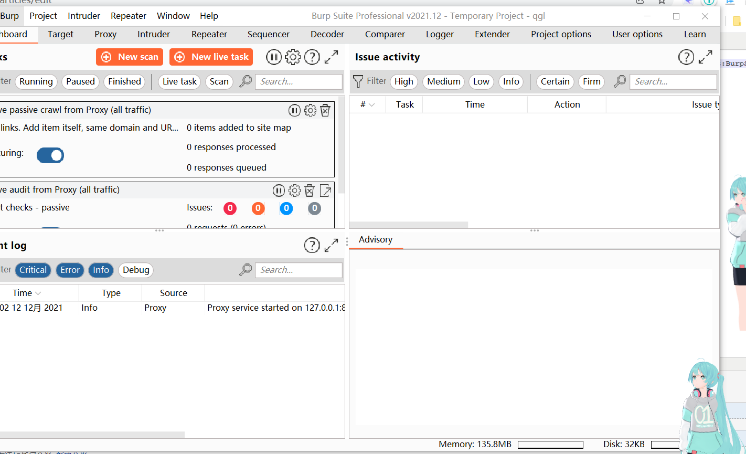This screenshot has width=746, height=454.
Task: Turn off the capturing toggle switch
Action: (x=50, y=155)
